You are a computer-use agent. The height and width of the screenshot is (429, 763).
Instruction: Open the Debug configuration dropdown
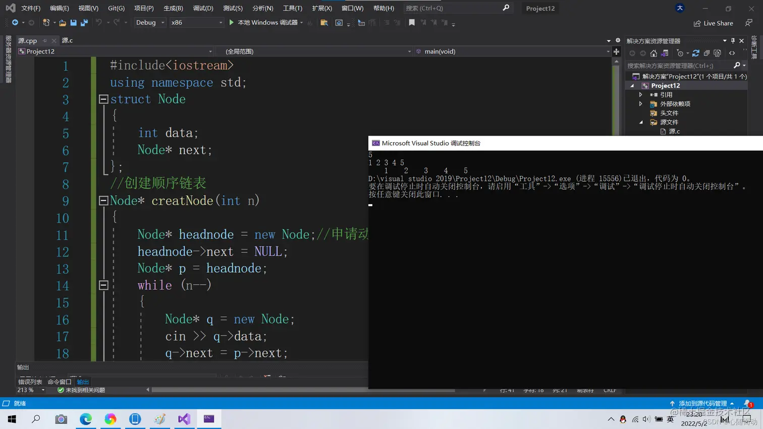click(x=150, y=23)
